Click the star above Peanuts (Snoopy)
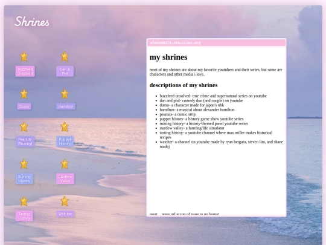This screenshot has width=326, height=245. (24, 126)
